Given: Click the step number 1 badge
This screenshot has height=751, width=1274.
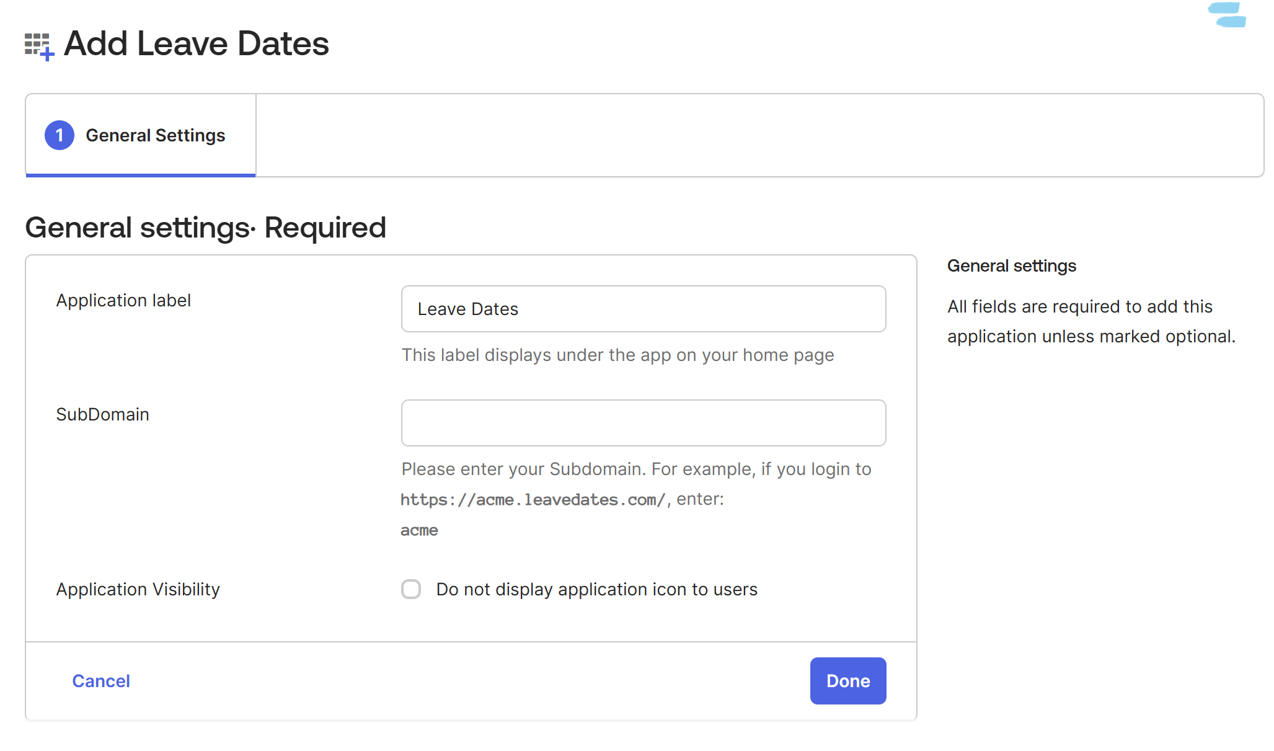Looking at the screenshot, I should tap(60, 135).
